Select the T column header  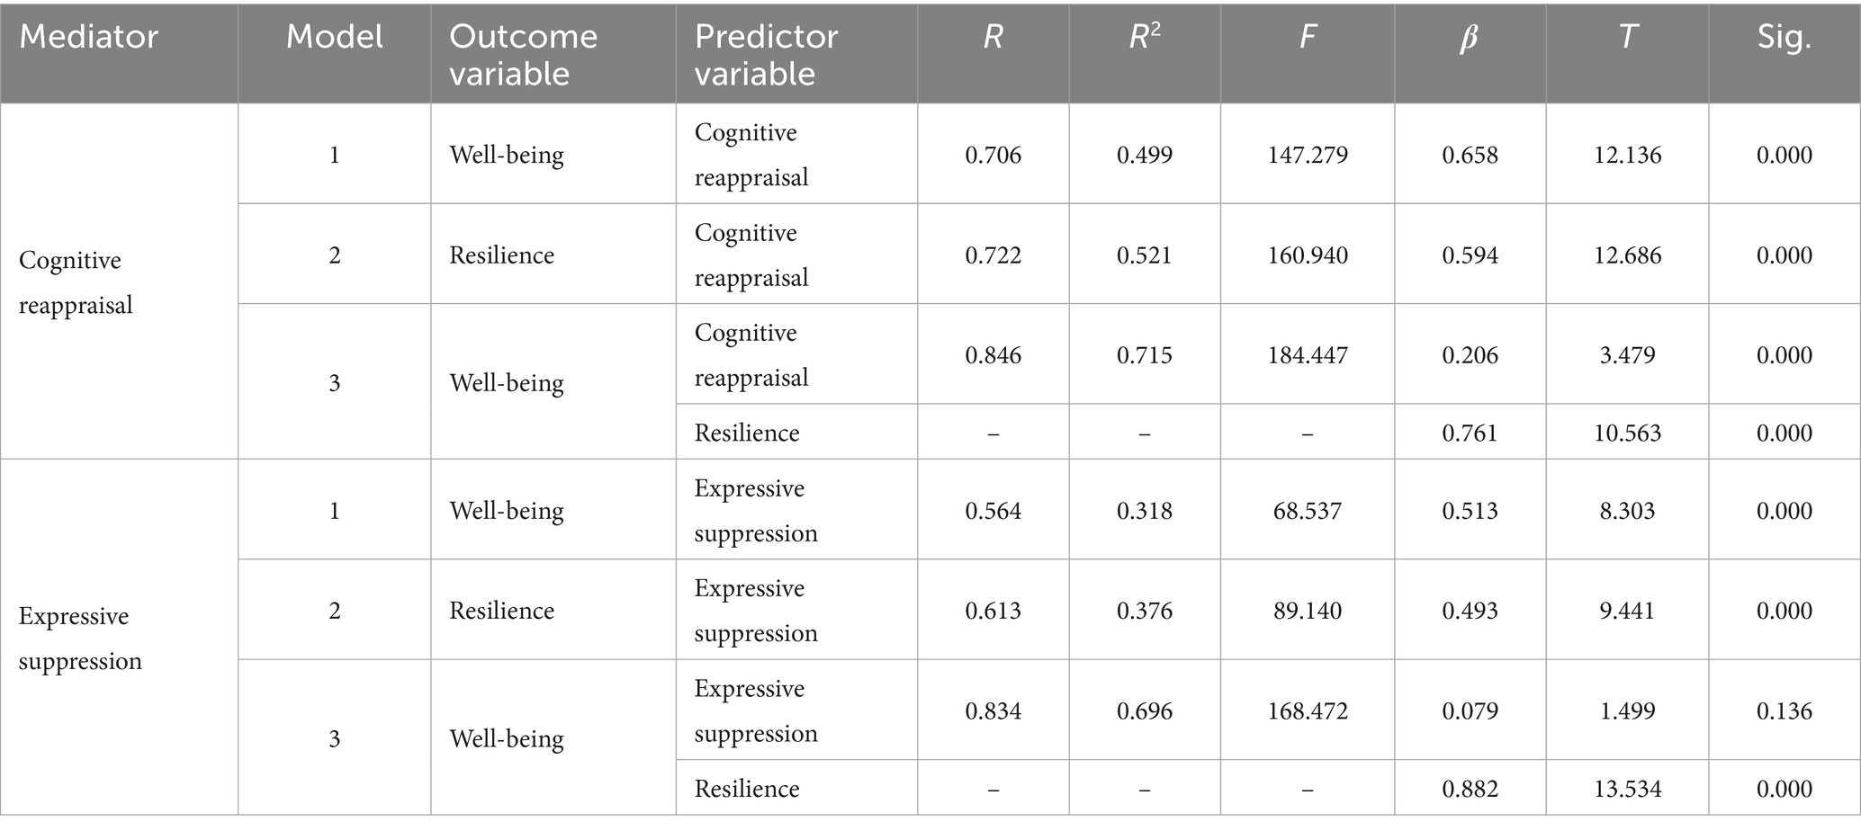1627,37
